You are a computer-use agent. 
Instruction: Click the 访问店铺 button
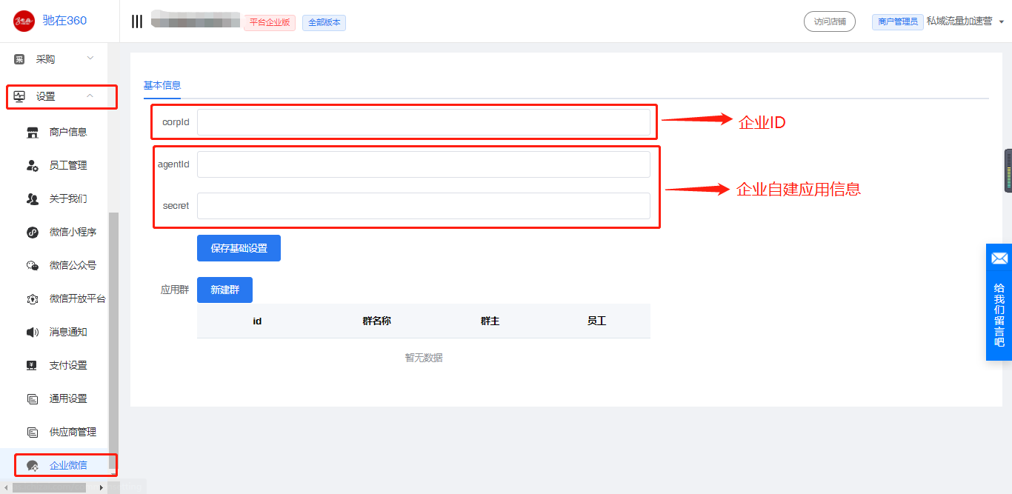pyautogui.click(x=830, y=21)
